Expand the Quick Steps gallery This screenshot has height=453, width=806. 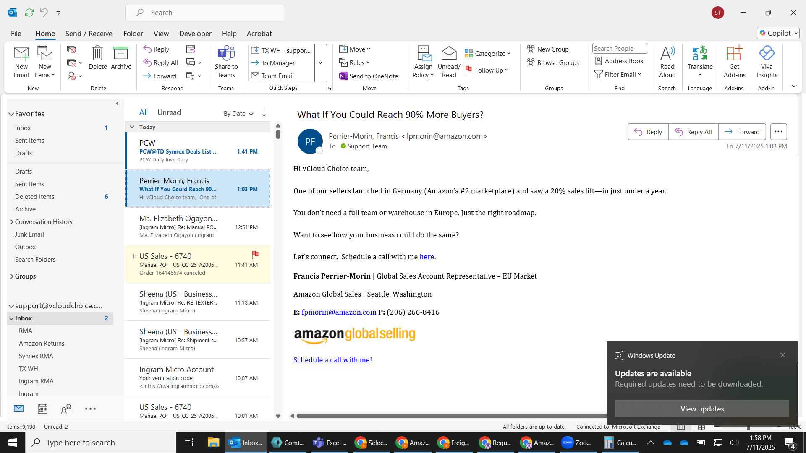pyautogui.click(x=320, y=63)
